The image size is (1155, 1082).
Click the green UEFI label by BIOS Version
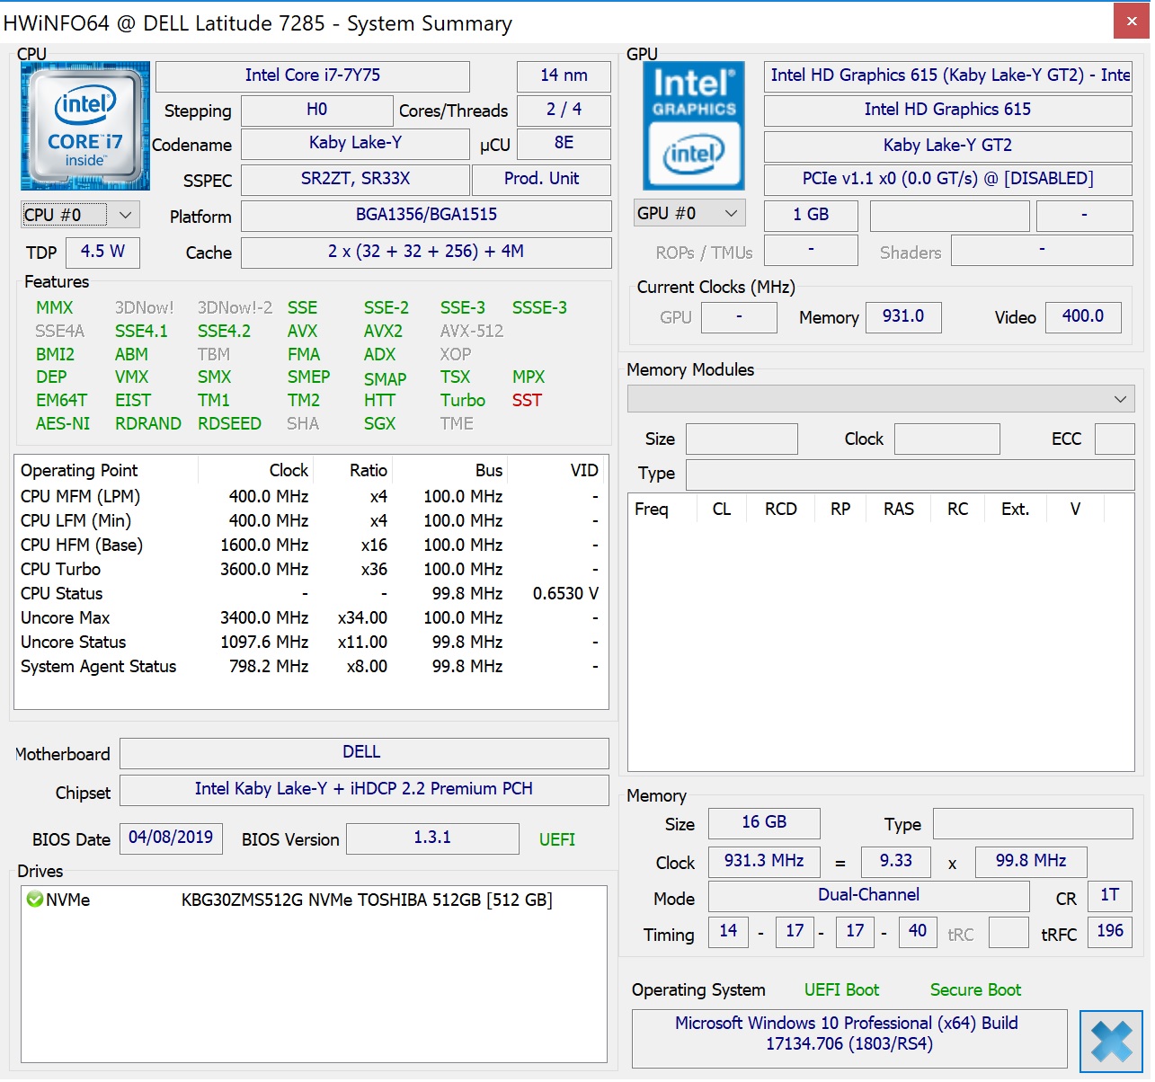tap(556, 839)
